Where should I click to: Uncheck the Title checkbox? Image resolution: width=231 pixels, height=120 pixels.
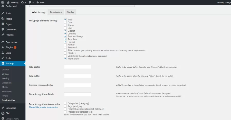click(x=65, y=19)
